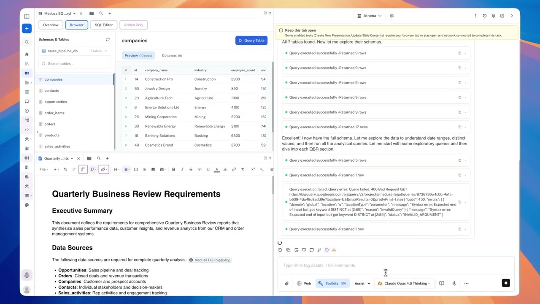540x304 pixels.
Task: Click the industry column header
Action: click(x=200, y=70)
